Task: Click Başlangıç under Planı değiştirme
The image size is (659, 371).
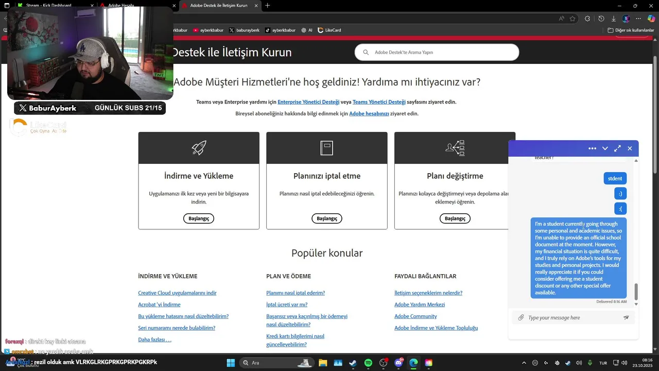Action: [x=455, y=218]
